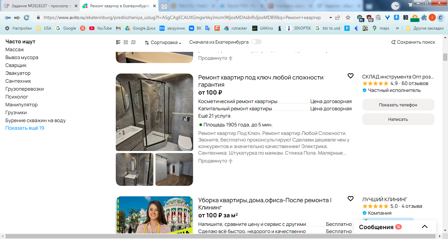Search for 'Массаж' in popular searches
The image size is (448, 239).
pos(15,50)
